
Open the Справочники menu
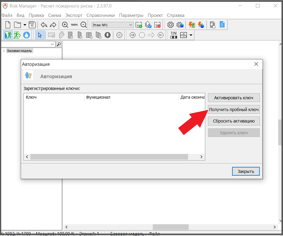tap(101, 15)
